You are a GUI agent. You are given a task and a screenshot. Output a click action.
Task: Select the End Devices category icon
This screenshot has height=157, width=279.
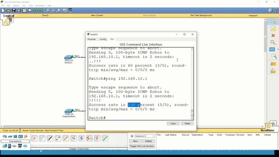point(5,146)
